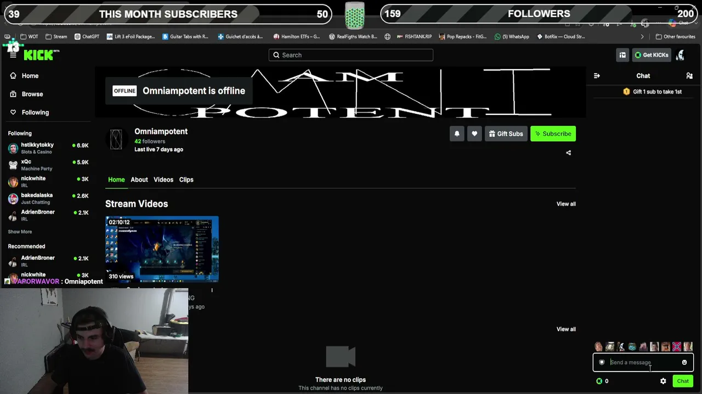This screenshot has height=394, width=702.
Task: Show more bookmarks with the chevron
Action: click(x=642, y=37)
